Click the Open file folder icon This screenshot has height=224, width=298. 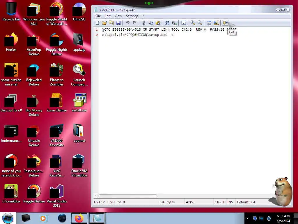(104, 23)
